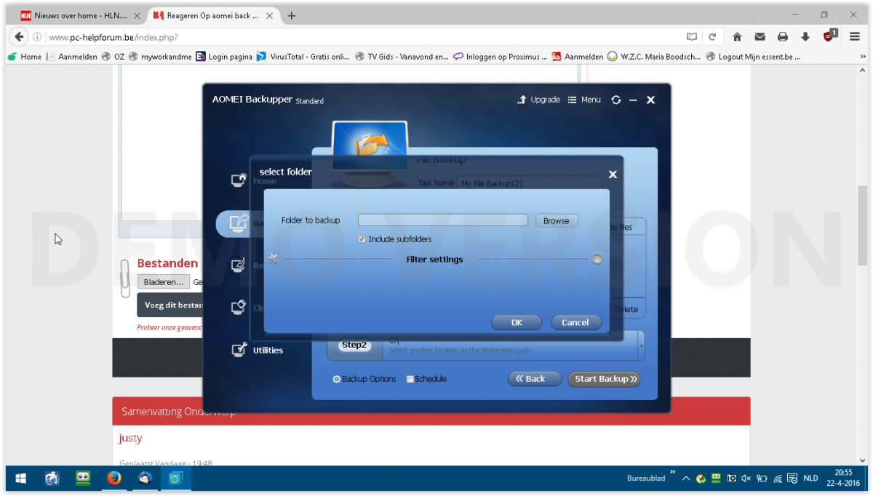Open the OZ bookmark
Screen dimensions: 873x496
113,57
